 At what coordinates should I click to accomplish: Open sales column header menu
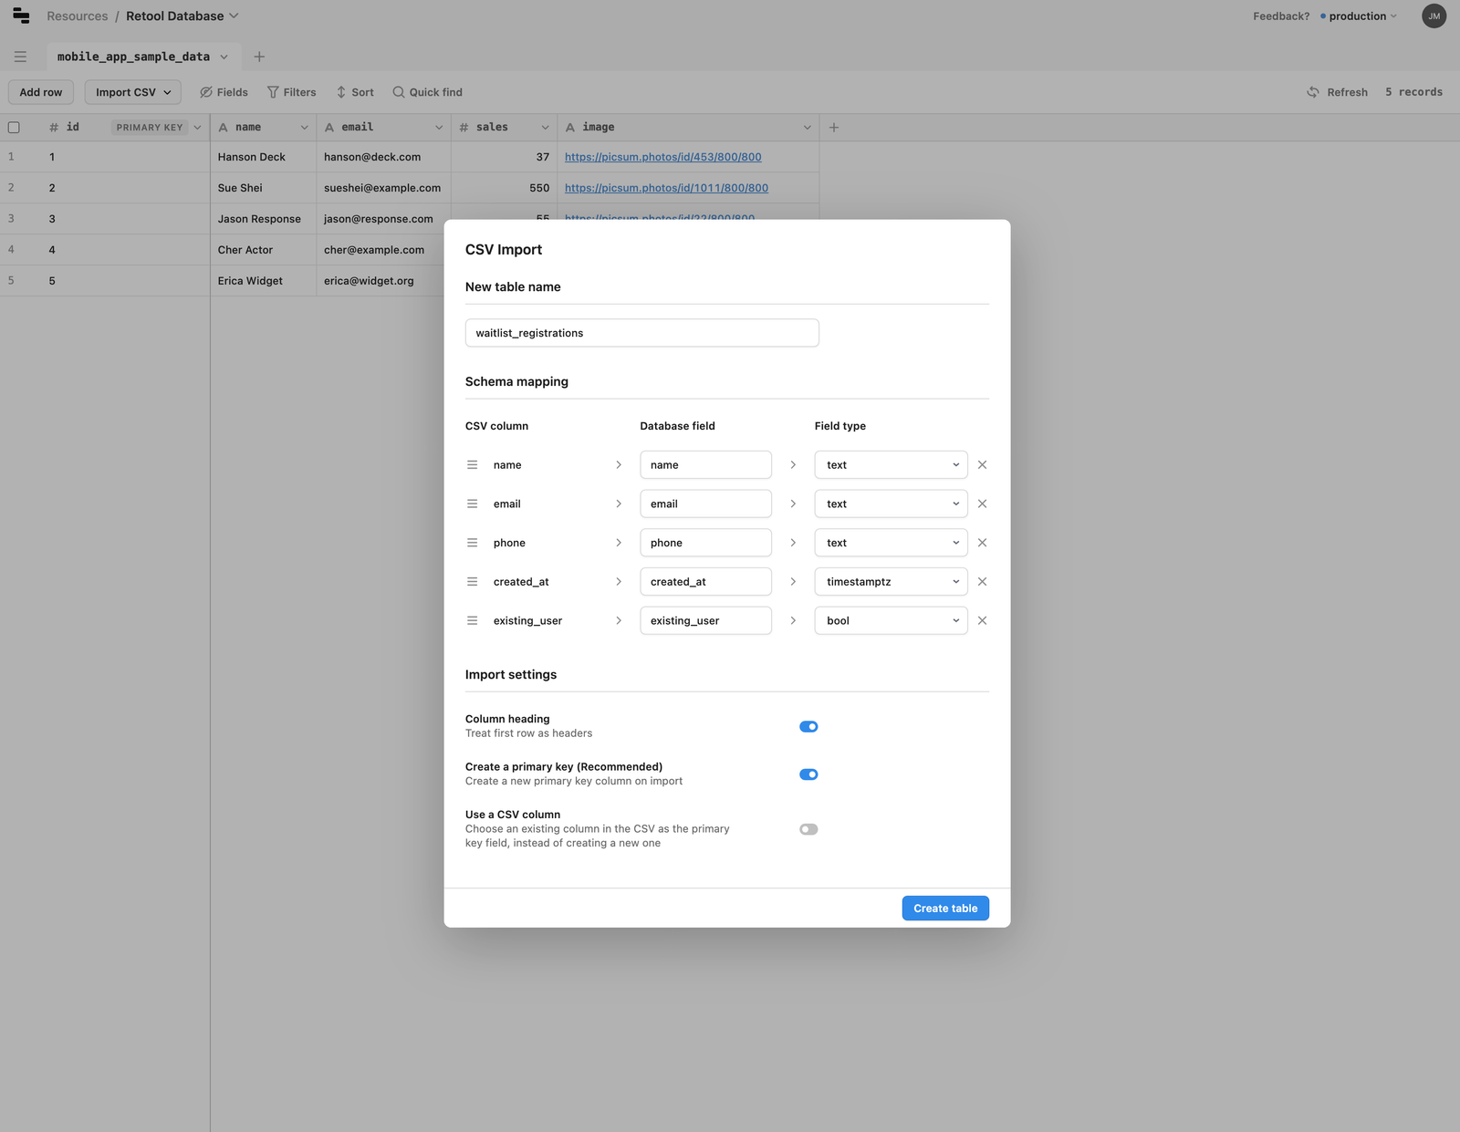pos(545,128)
